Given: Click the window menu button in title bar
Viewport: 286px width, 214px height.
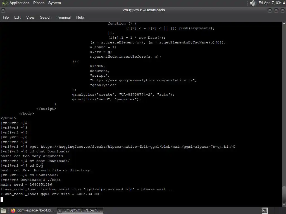Looking at the screenshot, I should pyautogui.click(x=3, y=10).
